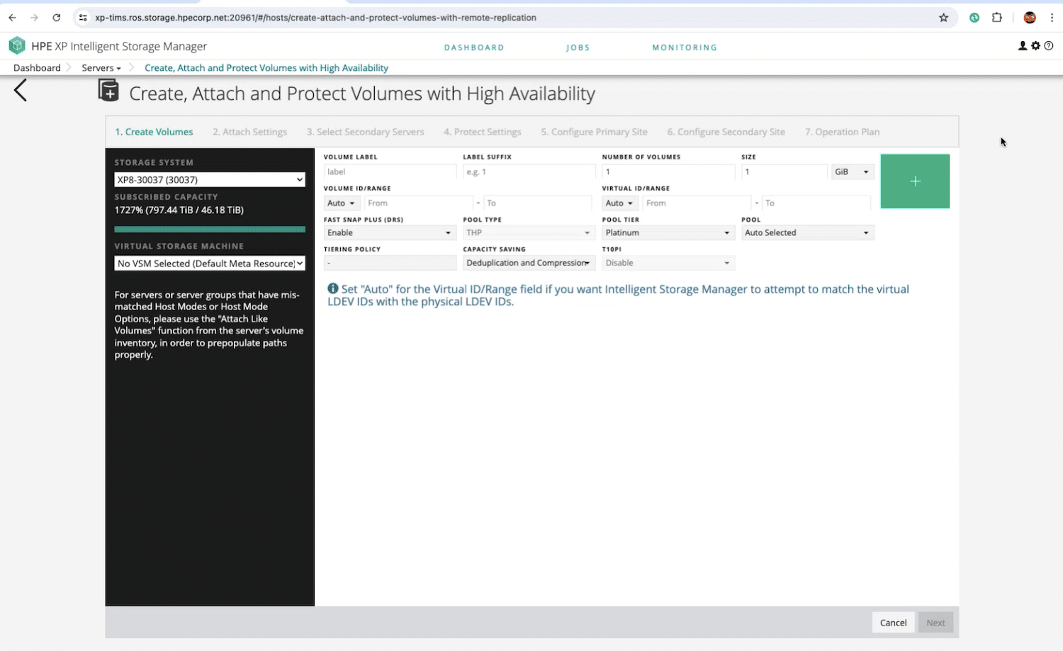This screenshot has height=651, width=1063.
Task: Open the Volume ID/Range Auto dropdown
Action: (342, 203)
